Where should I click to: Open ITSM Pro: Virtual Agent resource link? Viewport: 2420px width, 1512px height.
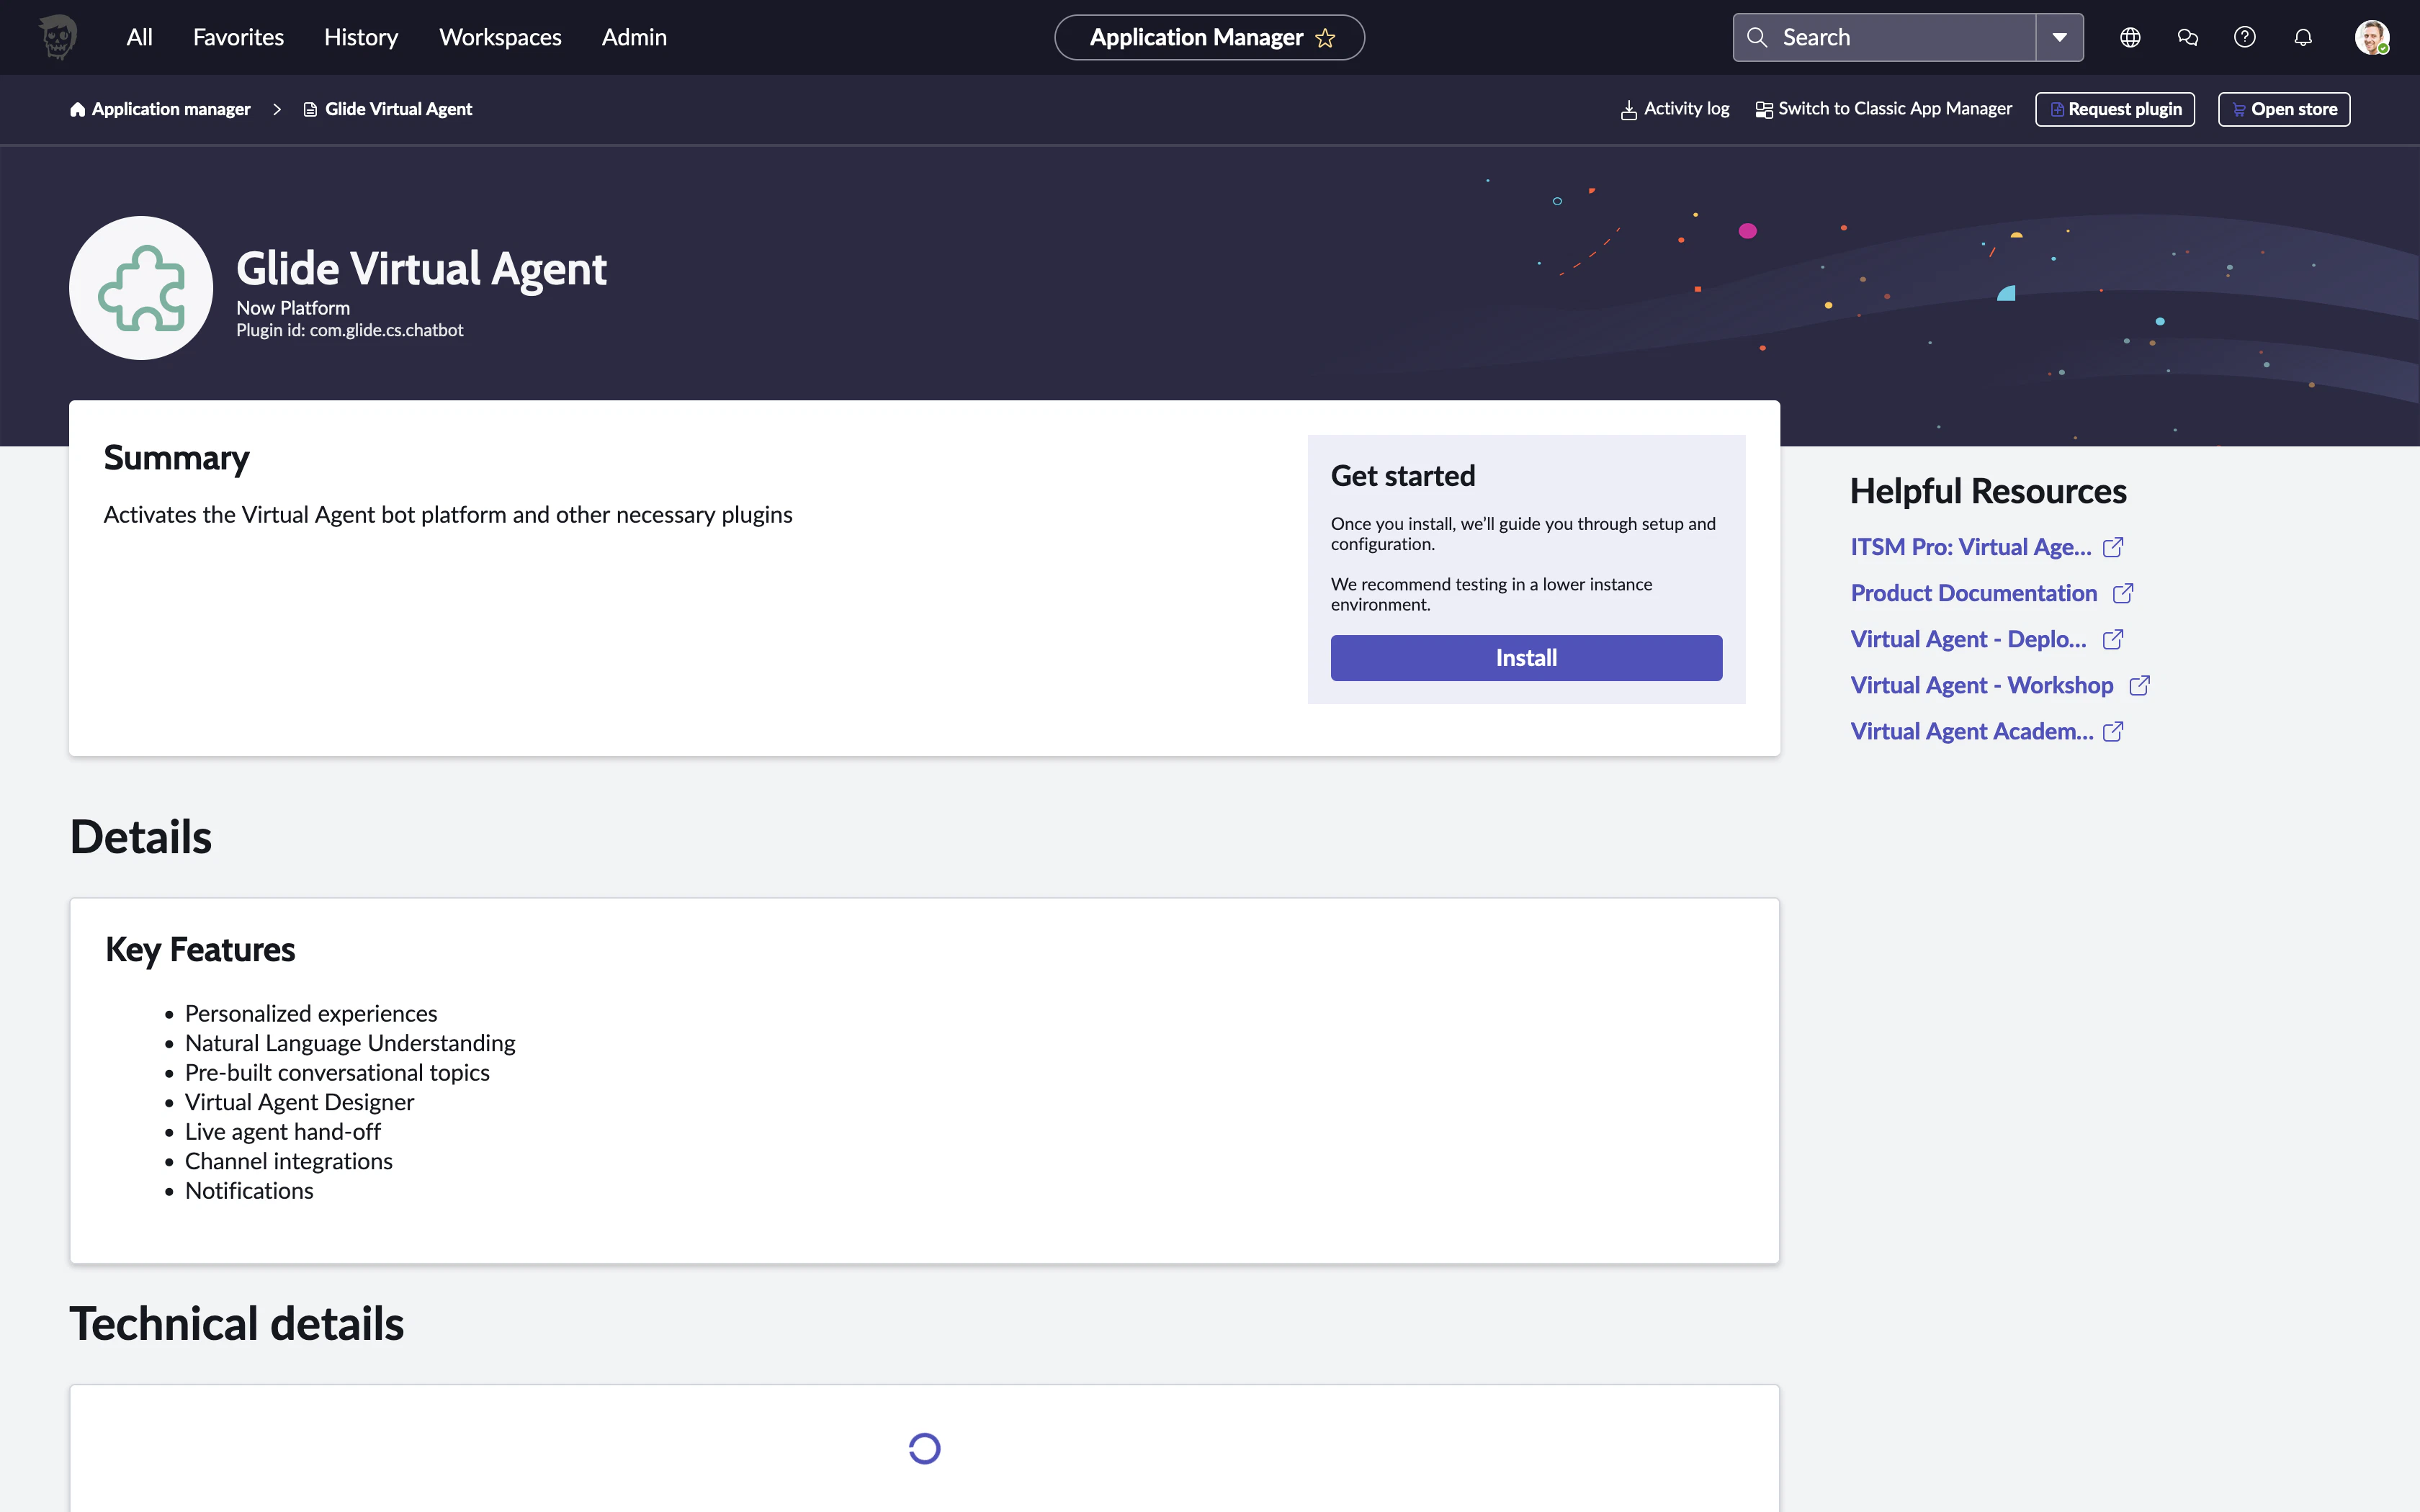(x=1970, y=547)
